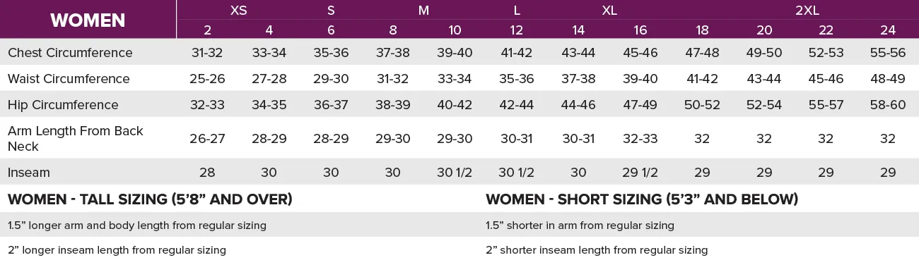Click the Inseam row label
Image resolution: width=919 pixels, height=260 pixels.
point(29,173)
